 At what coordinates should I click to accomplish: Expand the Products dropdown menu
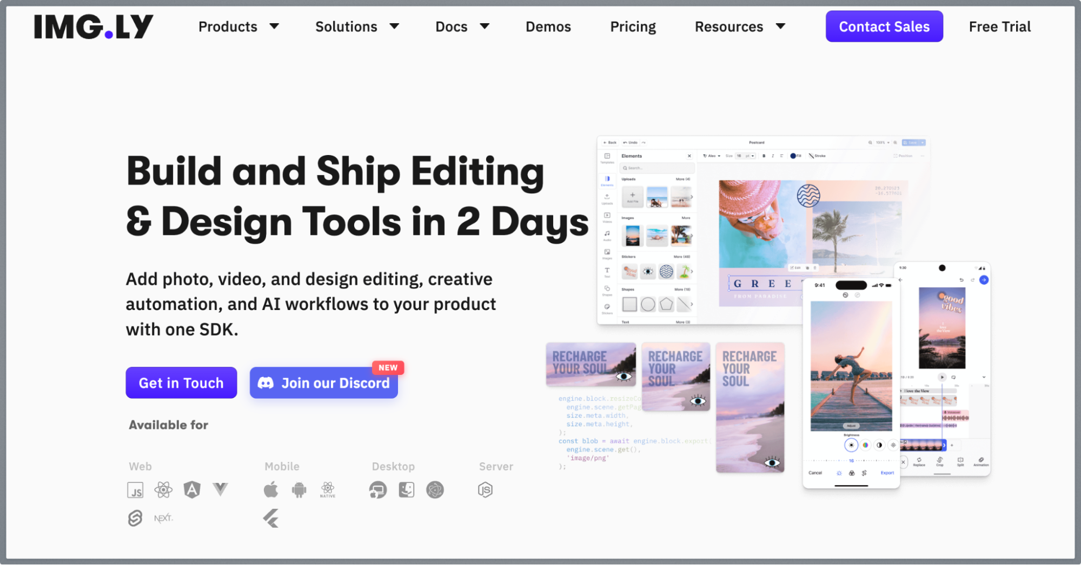click(x=238, y=26)
